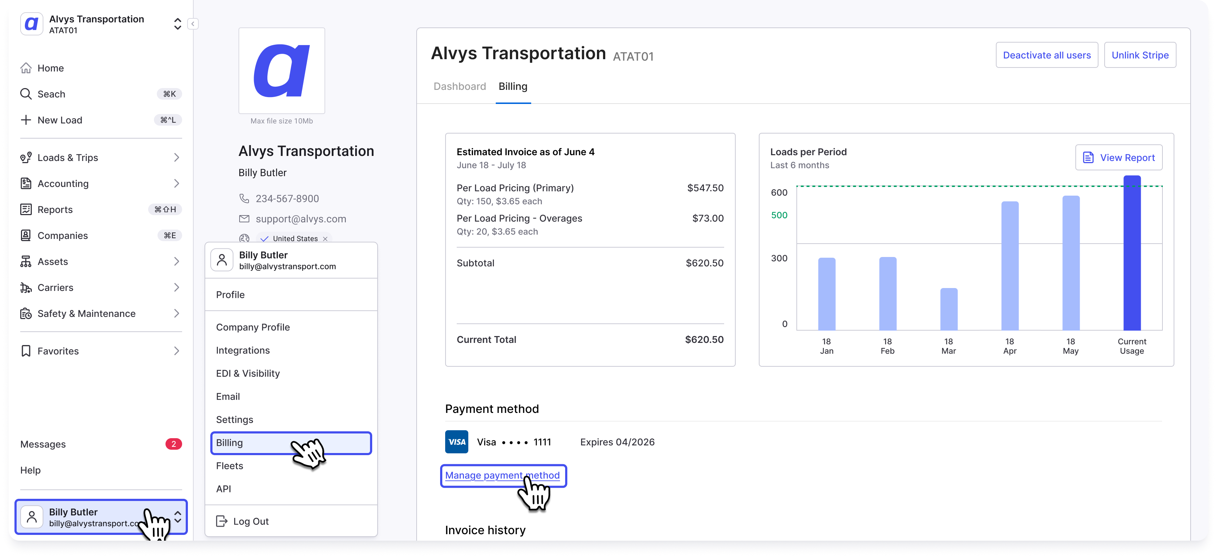This screenshot has width=1217, height=558.
Task: Click the View Report button
Action: click(x=1118, y=157)
